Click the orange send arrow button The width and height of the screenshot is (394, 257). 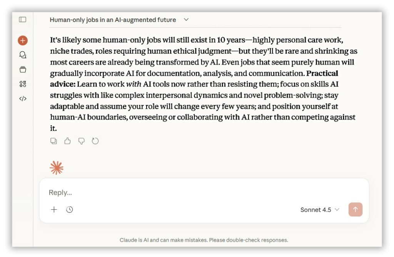point(355,209)
